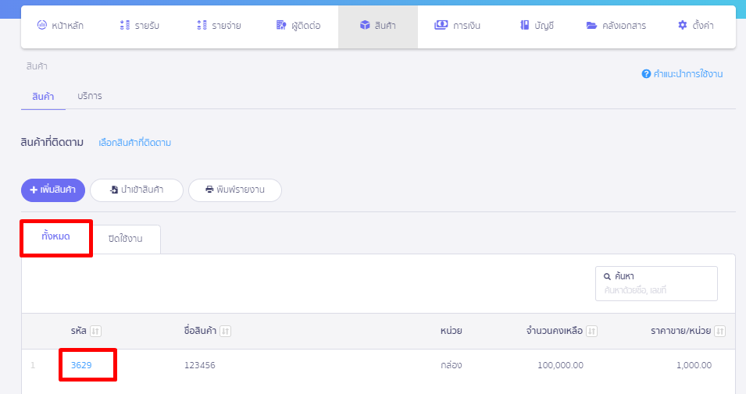This screenshot has height=394, width=746.
Task: Sort by ชื่อสินค้า column arrows
Action: pos(225,332)
